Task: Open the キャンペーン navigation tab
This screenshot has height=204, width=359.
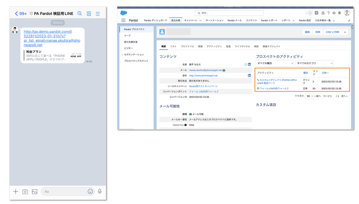Action: (x=191, y=20)
